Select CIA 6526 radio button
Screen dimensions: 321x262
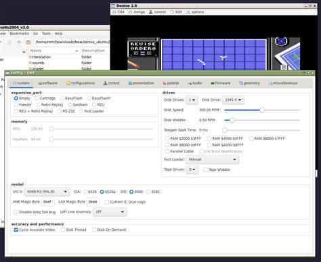coord(85,192)
